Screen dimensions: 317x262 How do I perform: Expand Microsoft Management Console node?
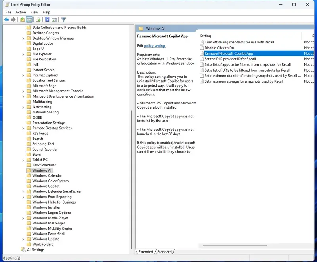tap(23, 91)
